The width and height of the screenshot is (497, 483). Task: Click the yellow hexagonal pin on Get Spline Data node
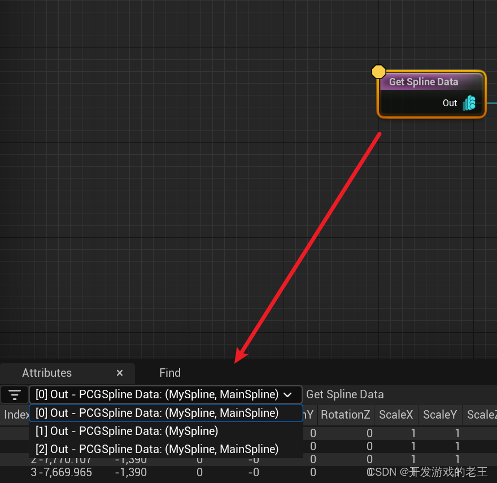coord(378,71)
